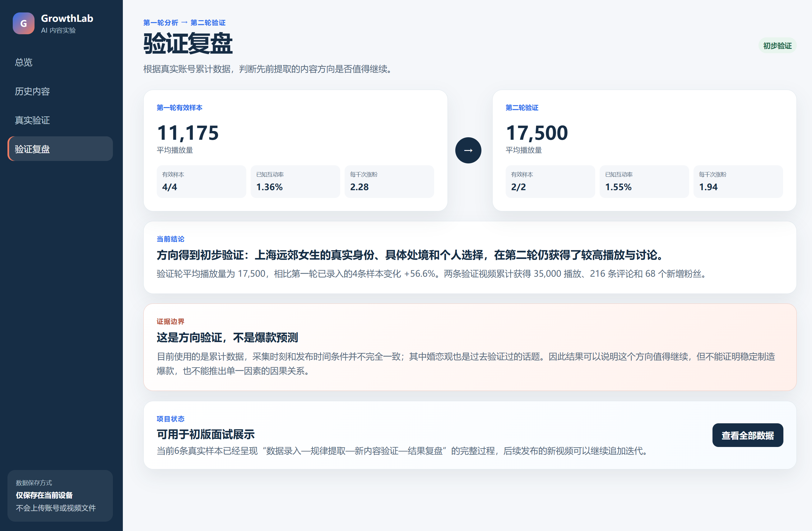812x531 pixels.
Task: Click the 项目状态 section label
Action: (x=170, y=419)
